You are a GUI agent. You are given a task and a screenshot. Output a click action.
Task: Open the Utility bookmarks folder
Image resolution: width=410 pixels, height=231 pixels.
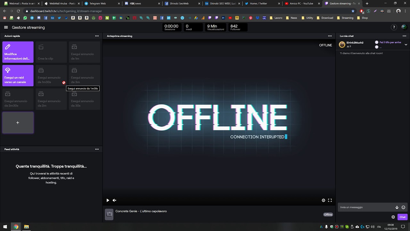click(307, 18)
